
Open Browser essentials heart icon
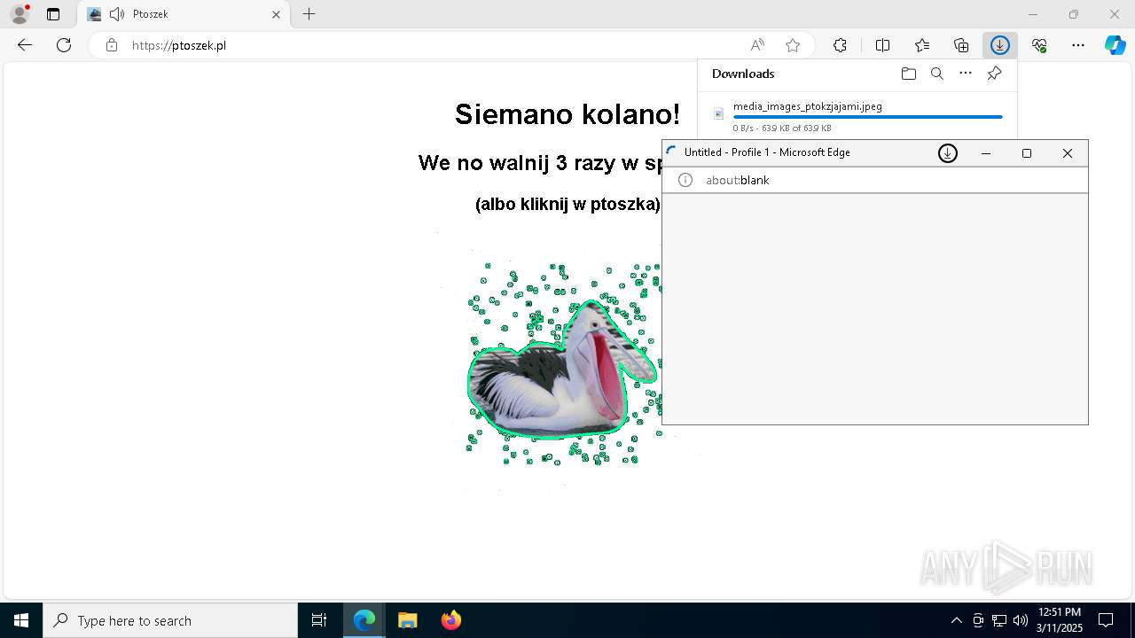pyautogui.click(x=1039, y=45)
